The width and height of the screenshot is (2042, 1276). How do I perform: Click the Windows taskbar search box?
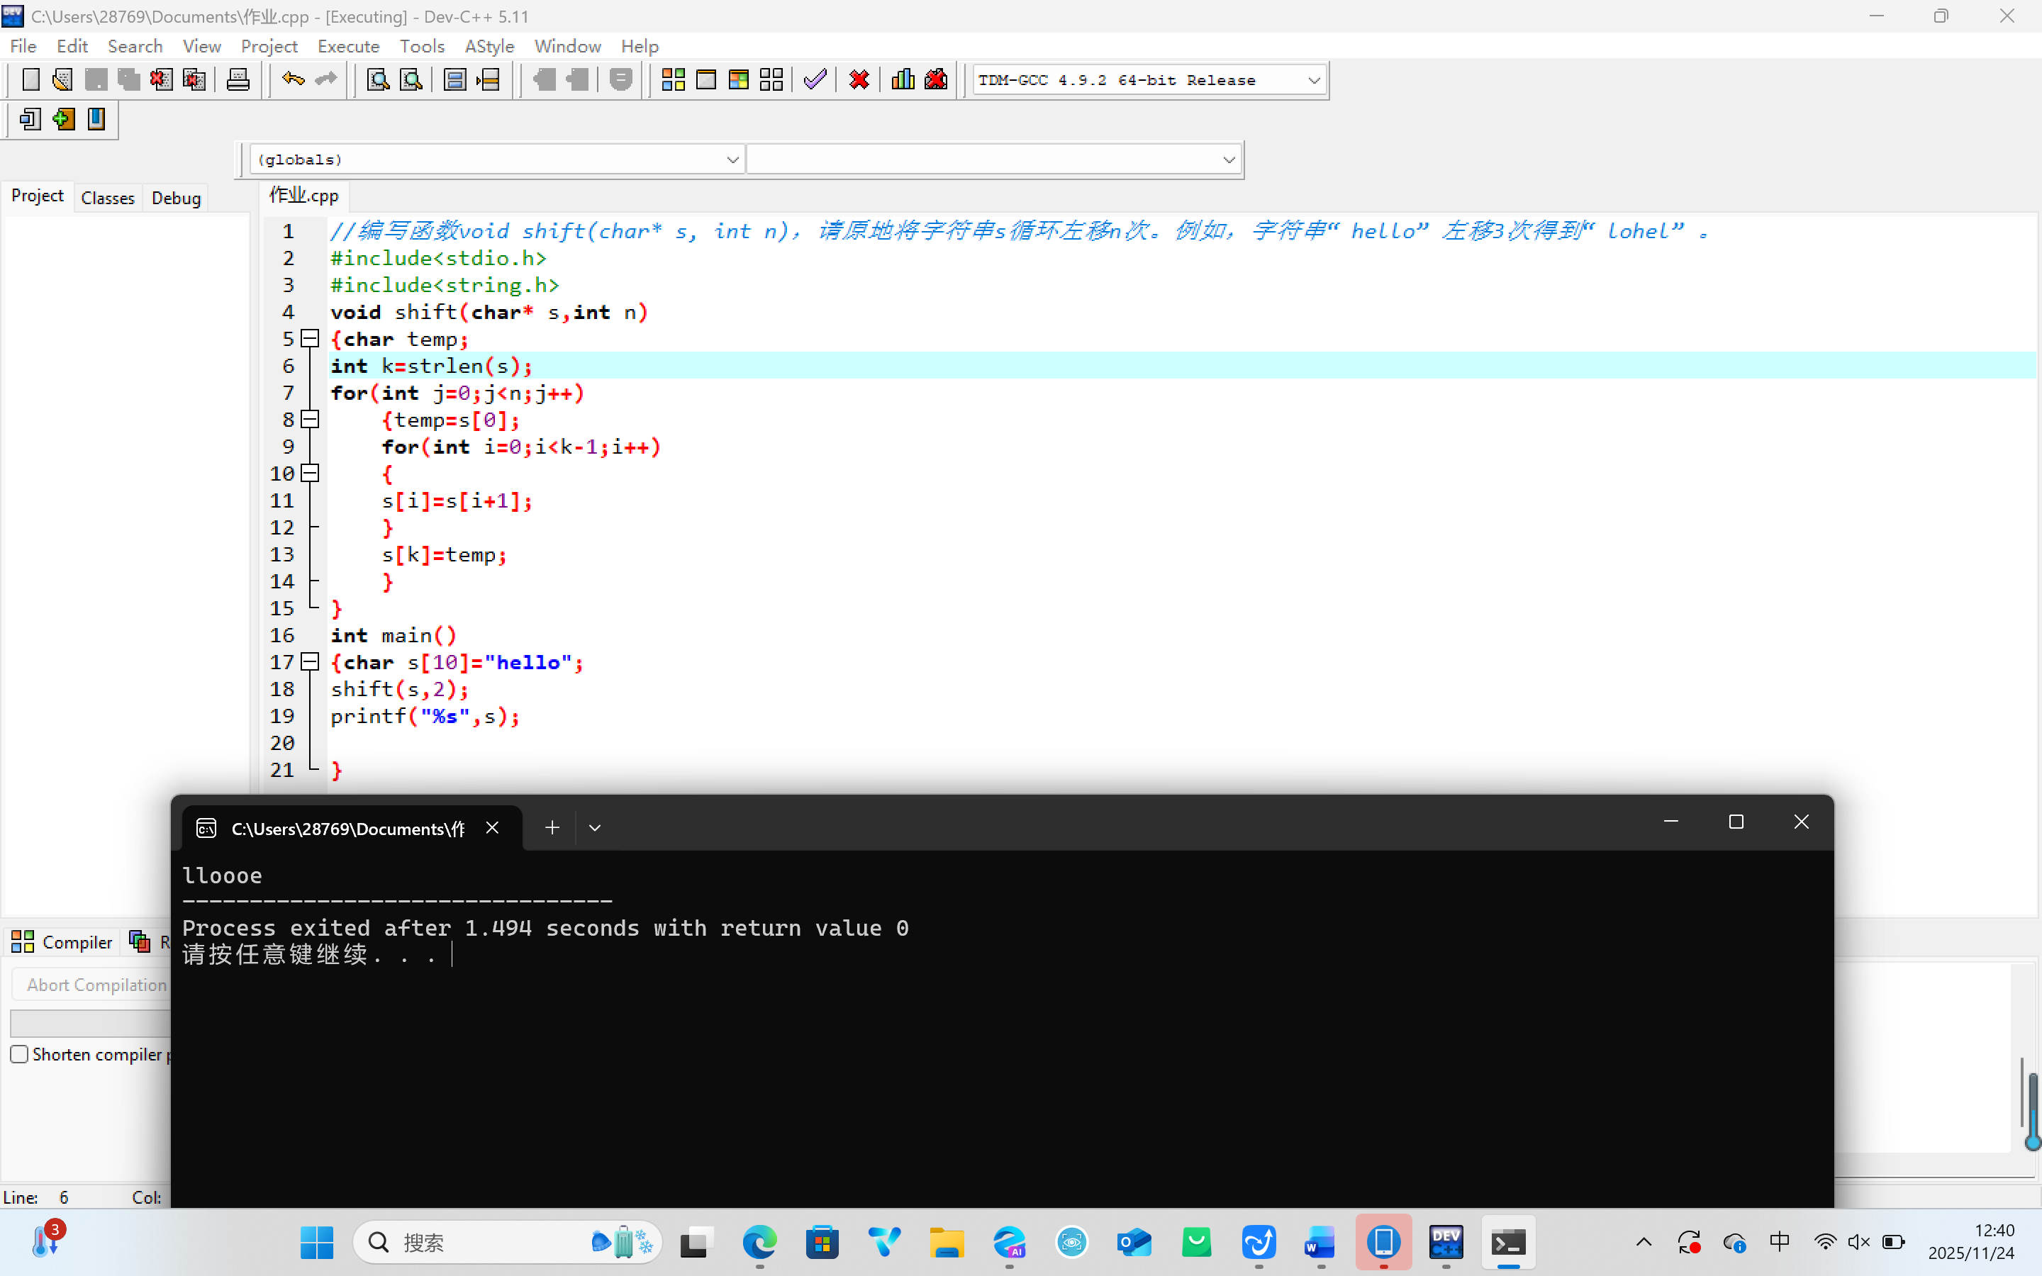click(x=472, y=1242)
